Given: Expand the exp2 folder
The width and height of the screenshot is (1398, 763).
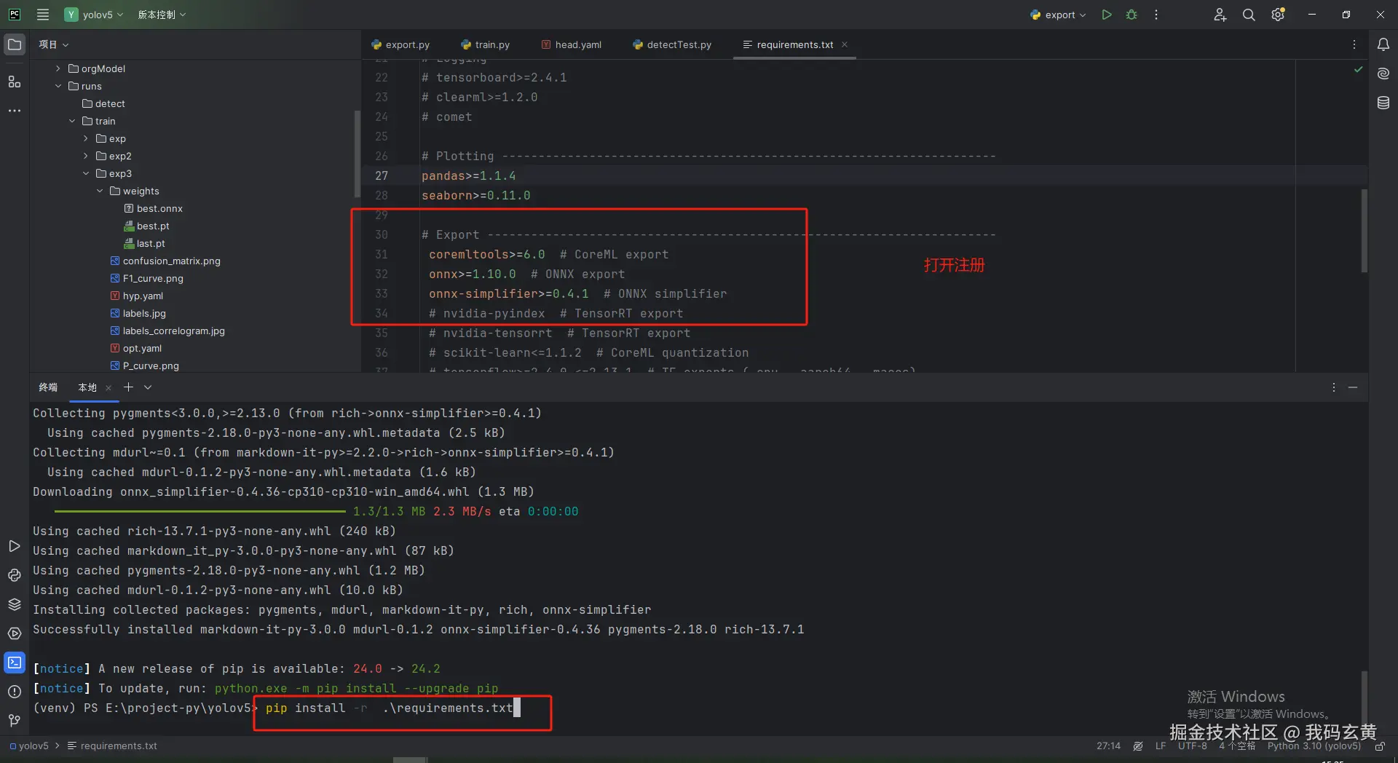Looking at the screenshot, I should pos(86,156).
